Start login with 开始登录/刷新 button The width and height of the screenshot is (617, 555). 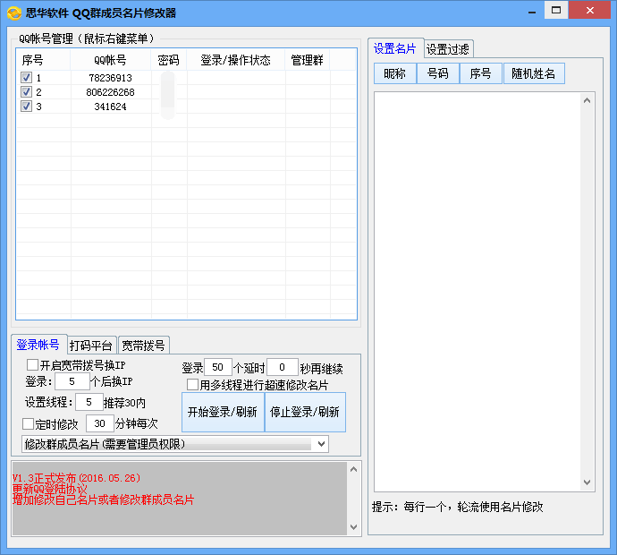click(x=223, y=412)
